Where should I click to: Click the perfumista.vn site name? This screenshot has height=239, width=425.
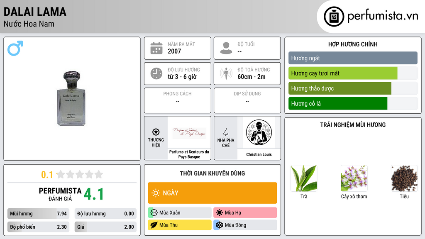click(383, 16)
